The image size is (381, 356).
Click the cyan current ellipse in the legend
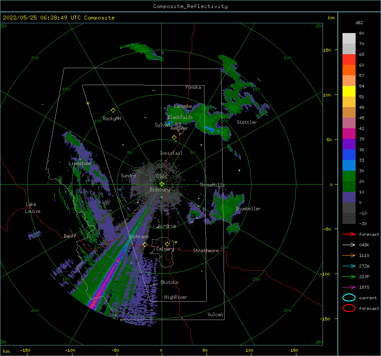(x=349, y=298)
